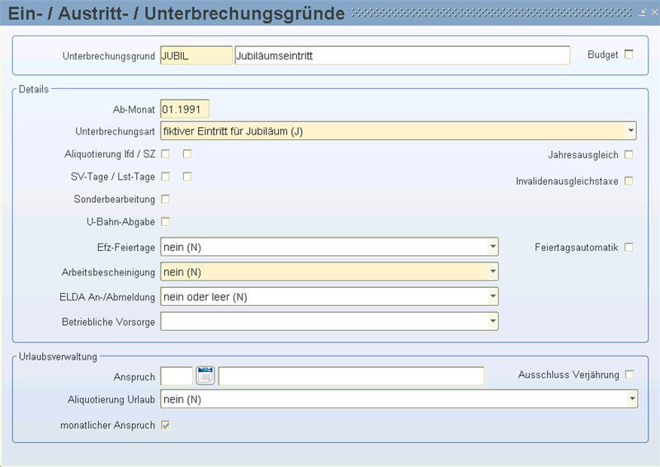Check the Lst-Tage checkbox, second in row
660x467 pixels.
pos(187,176)
